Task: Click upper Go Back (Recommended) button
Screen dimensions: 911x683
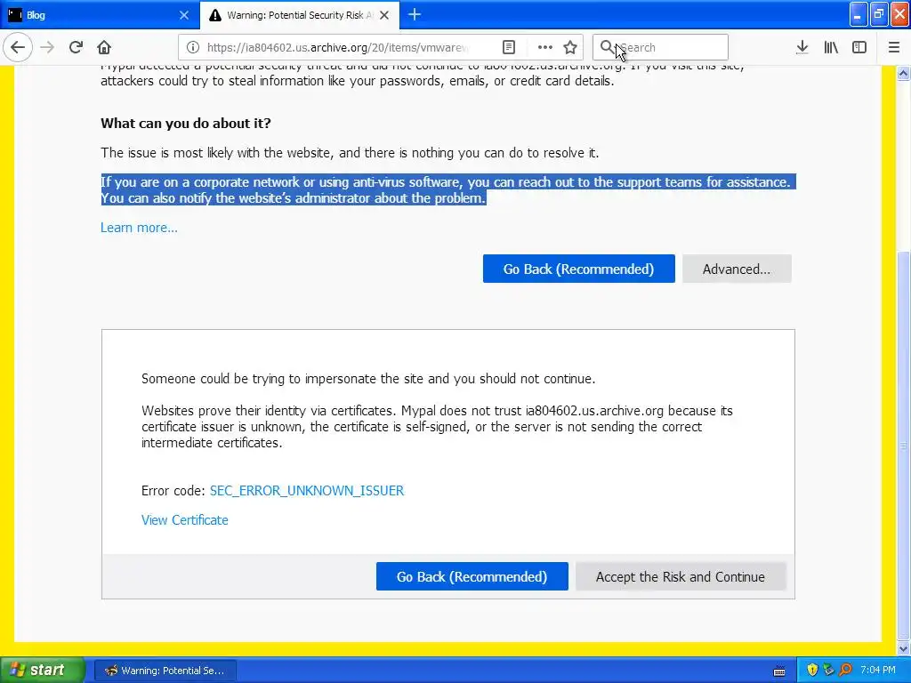Action: 578,269
